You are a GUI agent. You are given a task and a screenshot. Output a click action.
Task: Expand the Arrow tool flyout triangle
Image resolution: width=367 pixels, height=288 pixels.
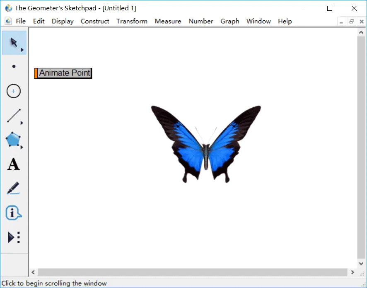click(22, 50)
